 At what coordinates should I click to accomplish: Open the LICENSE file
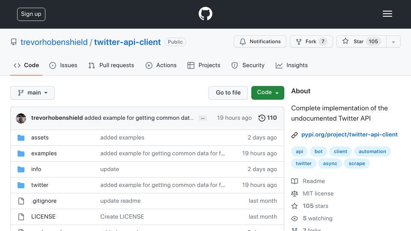43,216
